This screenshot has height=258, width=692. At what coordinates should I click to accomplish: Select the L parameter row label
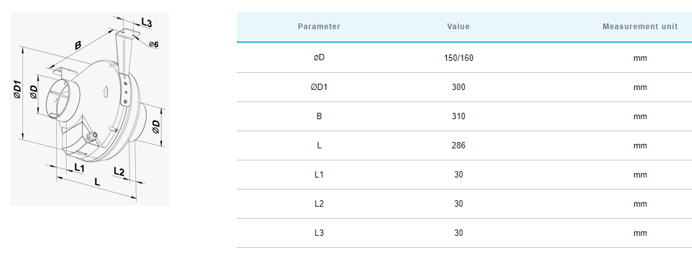(x=319, y=146)
